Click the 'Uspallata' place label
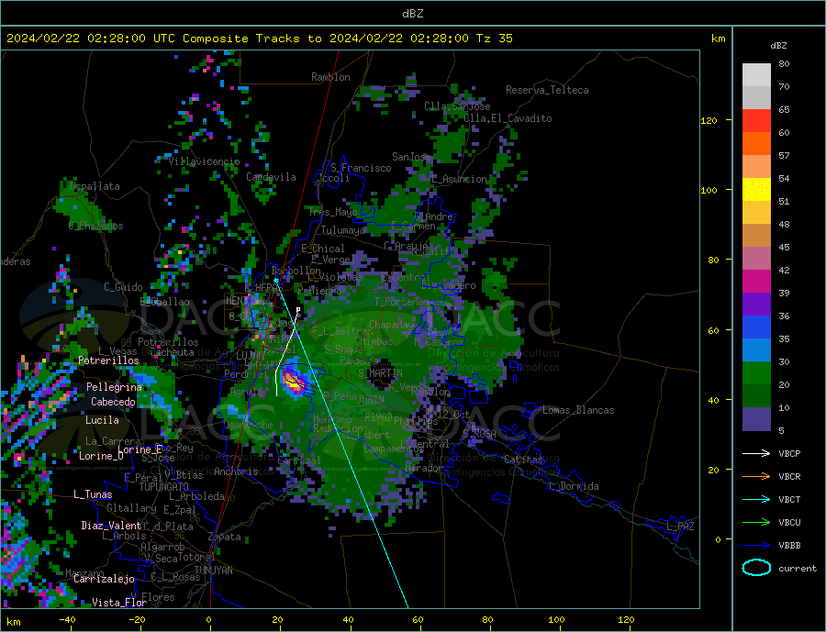Viewport: 826px width, 632px height. [95, 186]
